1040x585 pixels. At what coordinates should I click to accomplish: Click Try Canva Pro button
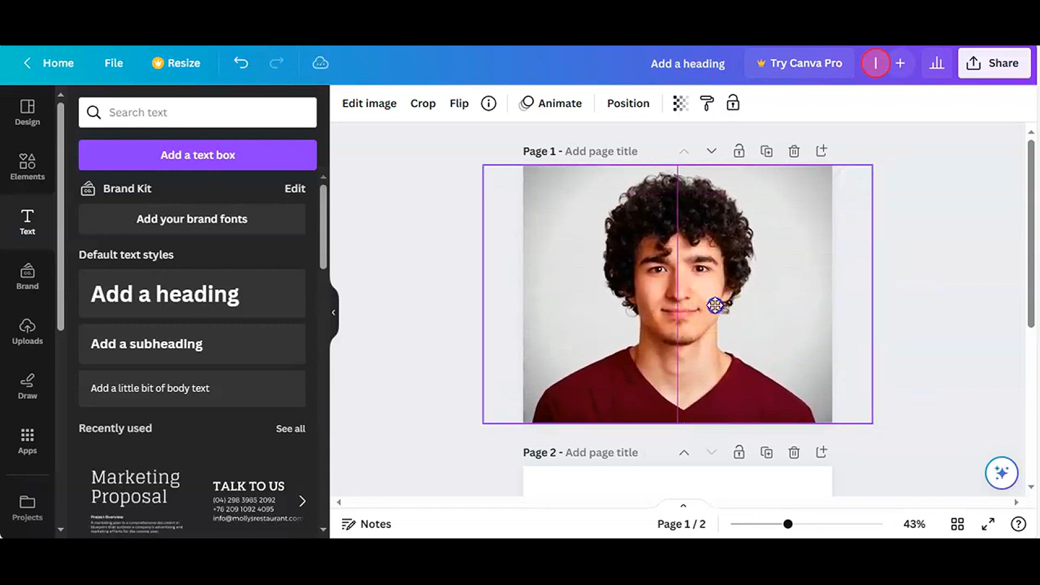pyautogui.click(x=799, y=63)
